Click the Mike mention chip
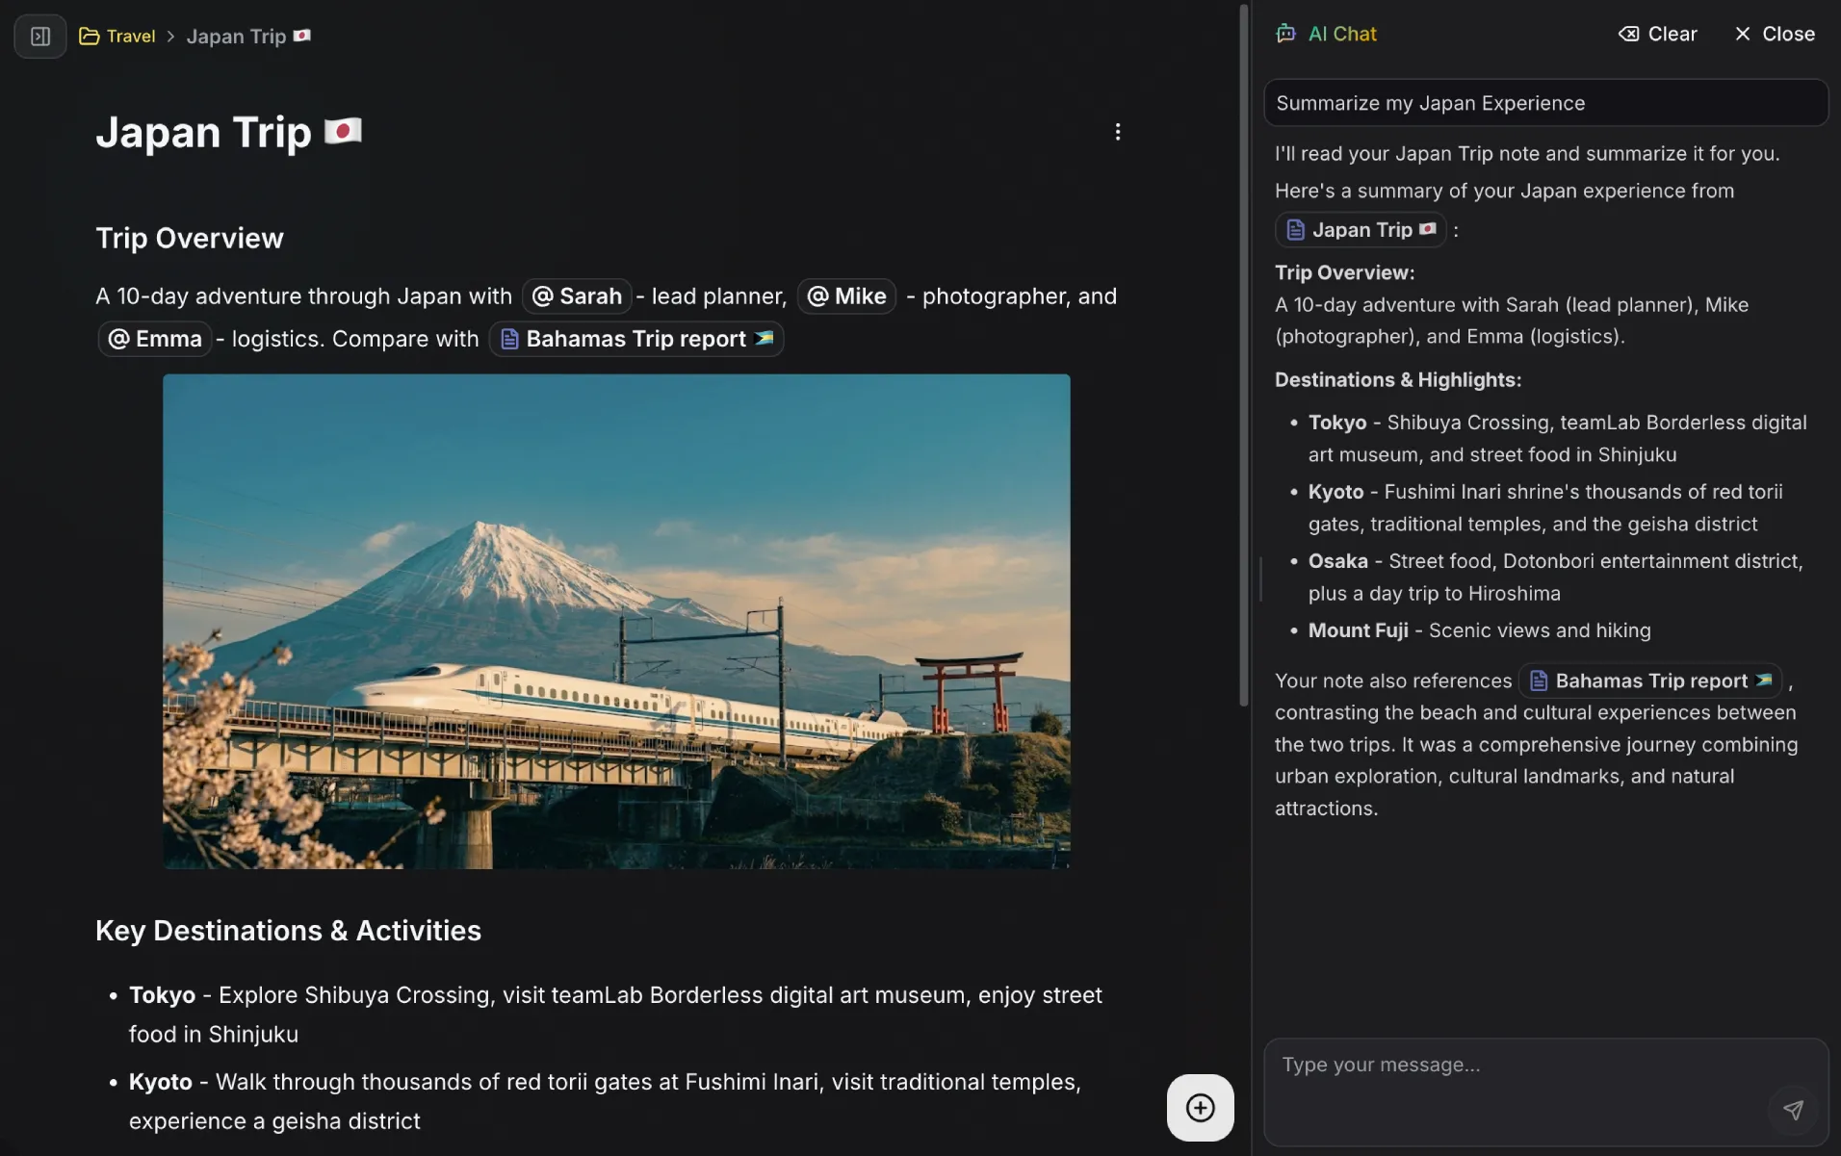This screenshot has width=1841, height=1156. pos(845,295)
